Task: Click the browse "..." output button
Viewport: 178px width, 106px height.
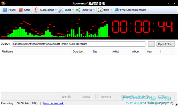Action: [x=151, y=44]
